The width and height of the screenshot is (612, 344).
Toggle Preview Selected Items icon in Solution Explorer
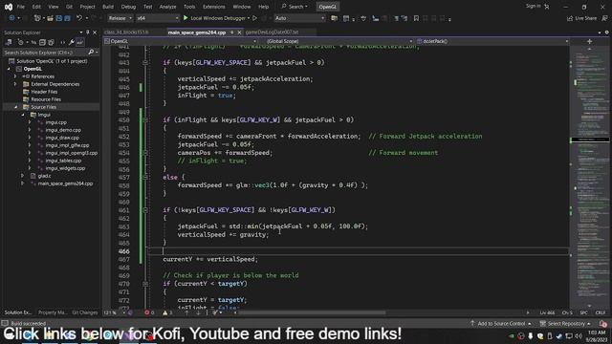point(79,42)
